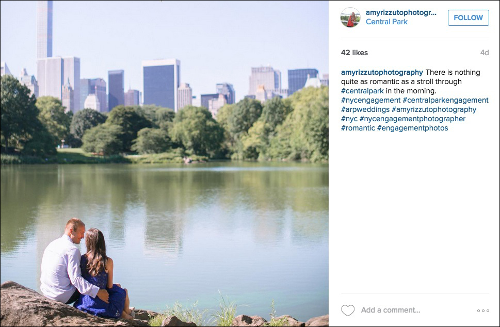Screen dimensions: 500x327
Task: Open the #romantic hashtag
Action: (x=358, y=128)
